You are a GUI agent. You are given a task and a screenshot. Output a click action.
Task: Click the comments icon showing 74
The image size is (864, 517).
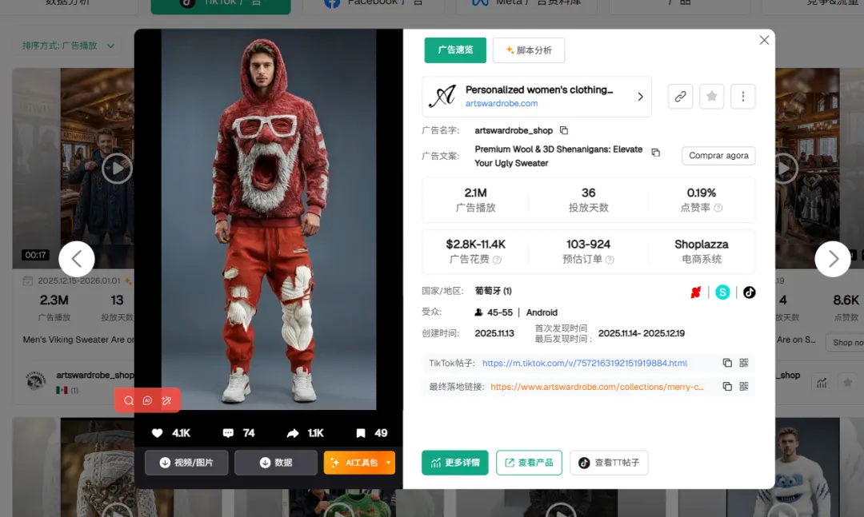228,433
